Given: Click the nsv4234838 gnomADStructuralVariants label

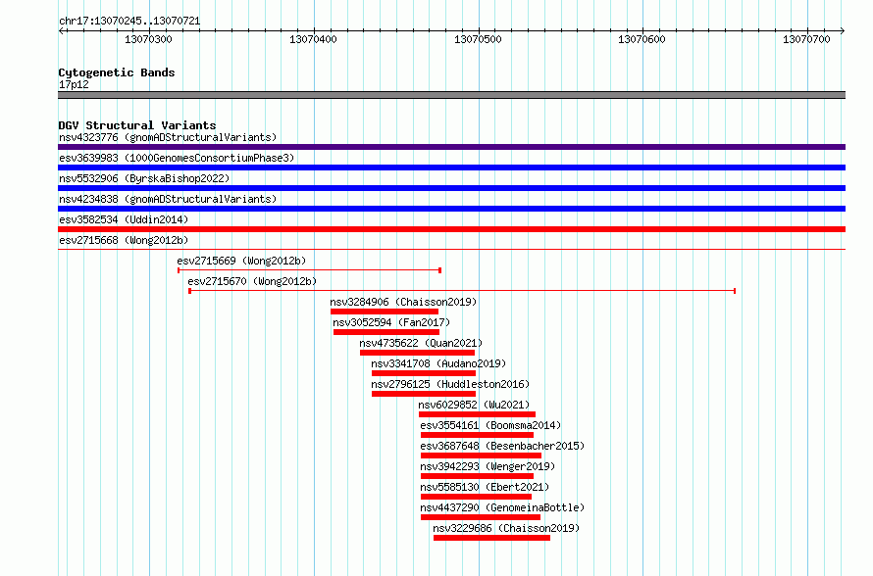Looking at the screenshot, I should (168, 199).
